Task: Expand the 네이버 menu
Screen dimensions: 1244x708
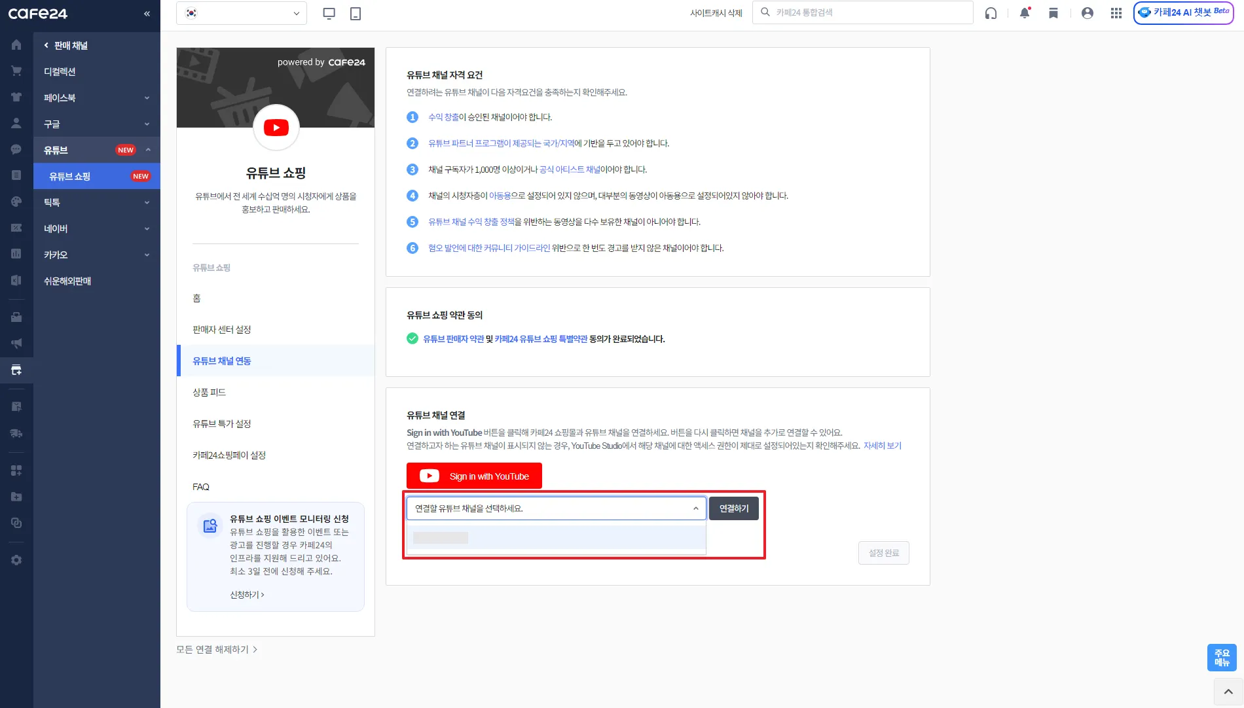Action: pyautogui.click(x=97, y=228)
